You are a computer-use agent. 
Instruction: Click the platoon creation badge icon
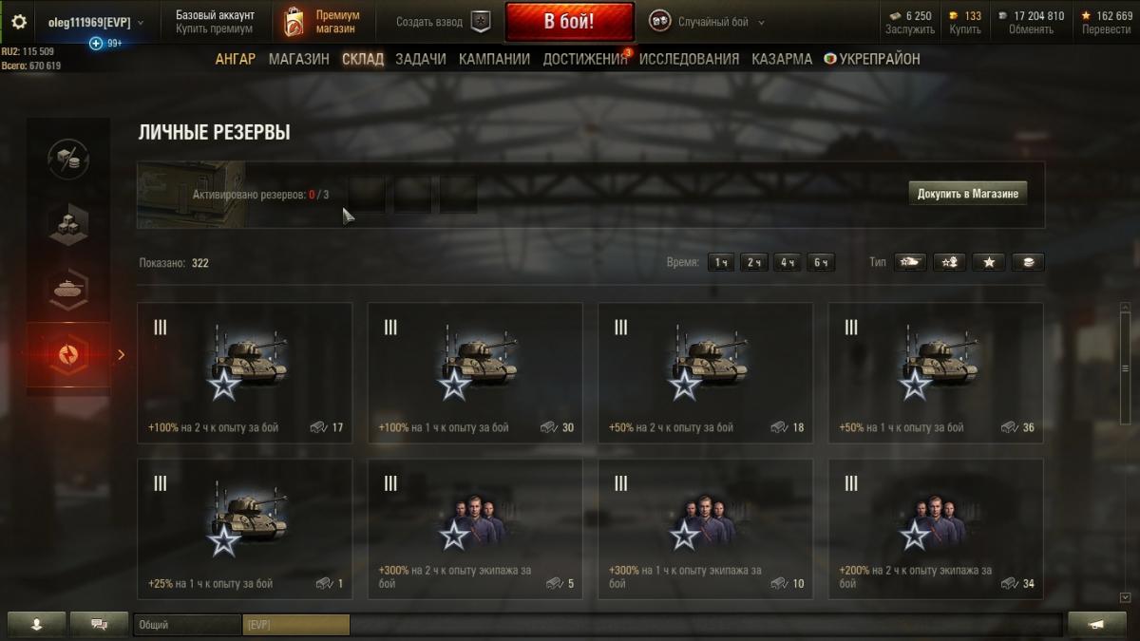click(481, 21)
